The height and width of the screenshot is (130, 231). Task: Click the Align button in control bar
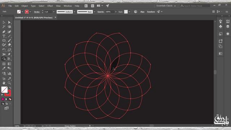(x=142, y=12)
